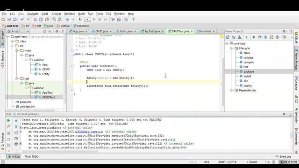Click the Open folder toolbar icon

(x=3, y=20)
